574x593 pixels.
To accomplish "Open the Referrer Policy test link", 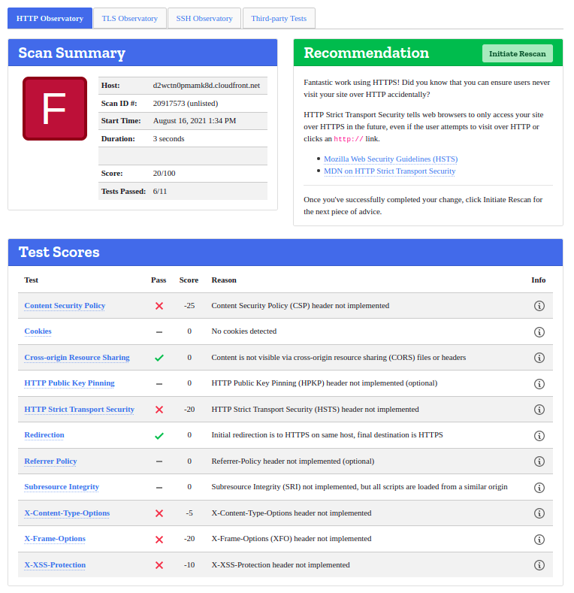I will pyautogui.click(x=50, y=461).
